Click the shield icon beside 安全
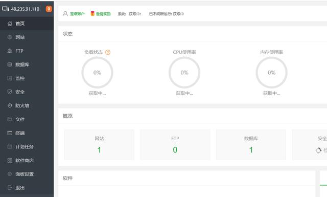The width and height of the screenshot is (327, 197). pyautogui.click(x=10, y=92)
